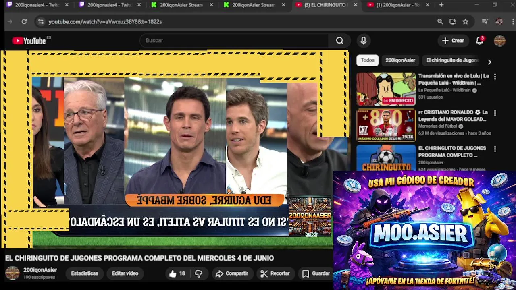This screenshot has width=516, height=290.
Task: Open the notifications bell
Action: click(479, 41)
